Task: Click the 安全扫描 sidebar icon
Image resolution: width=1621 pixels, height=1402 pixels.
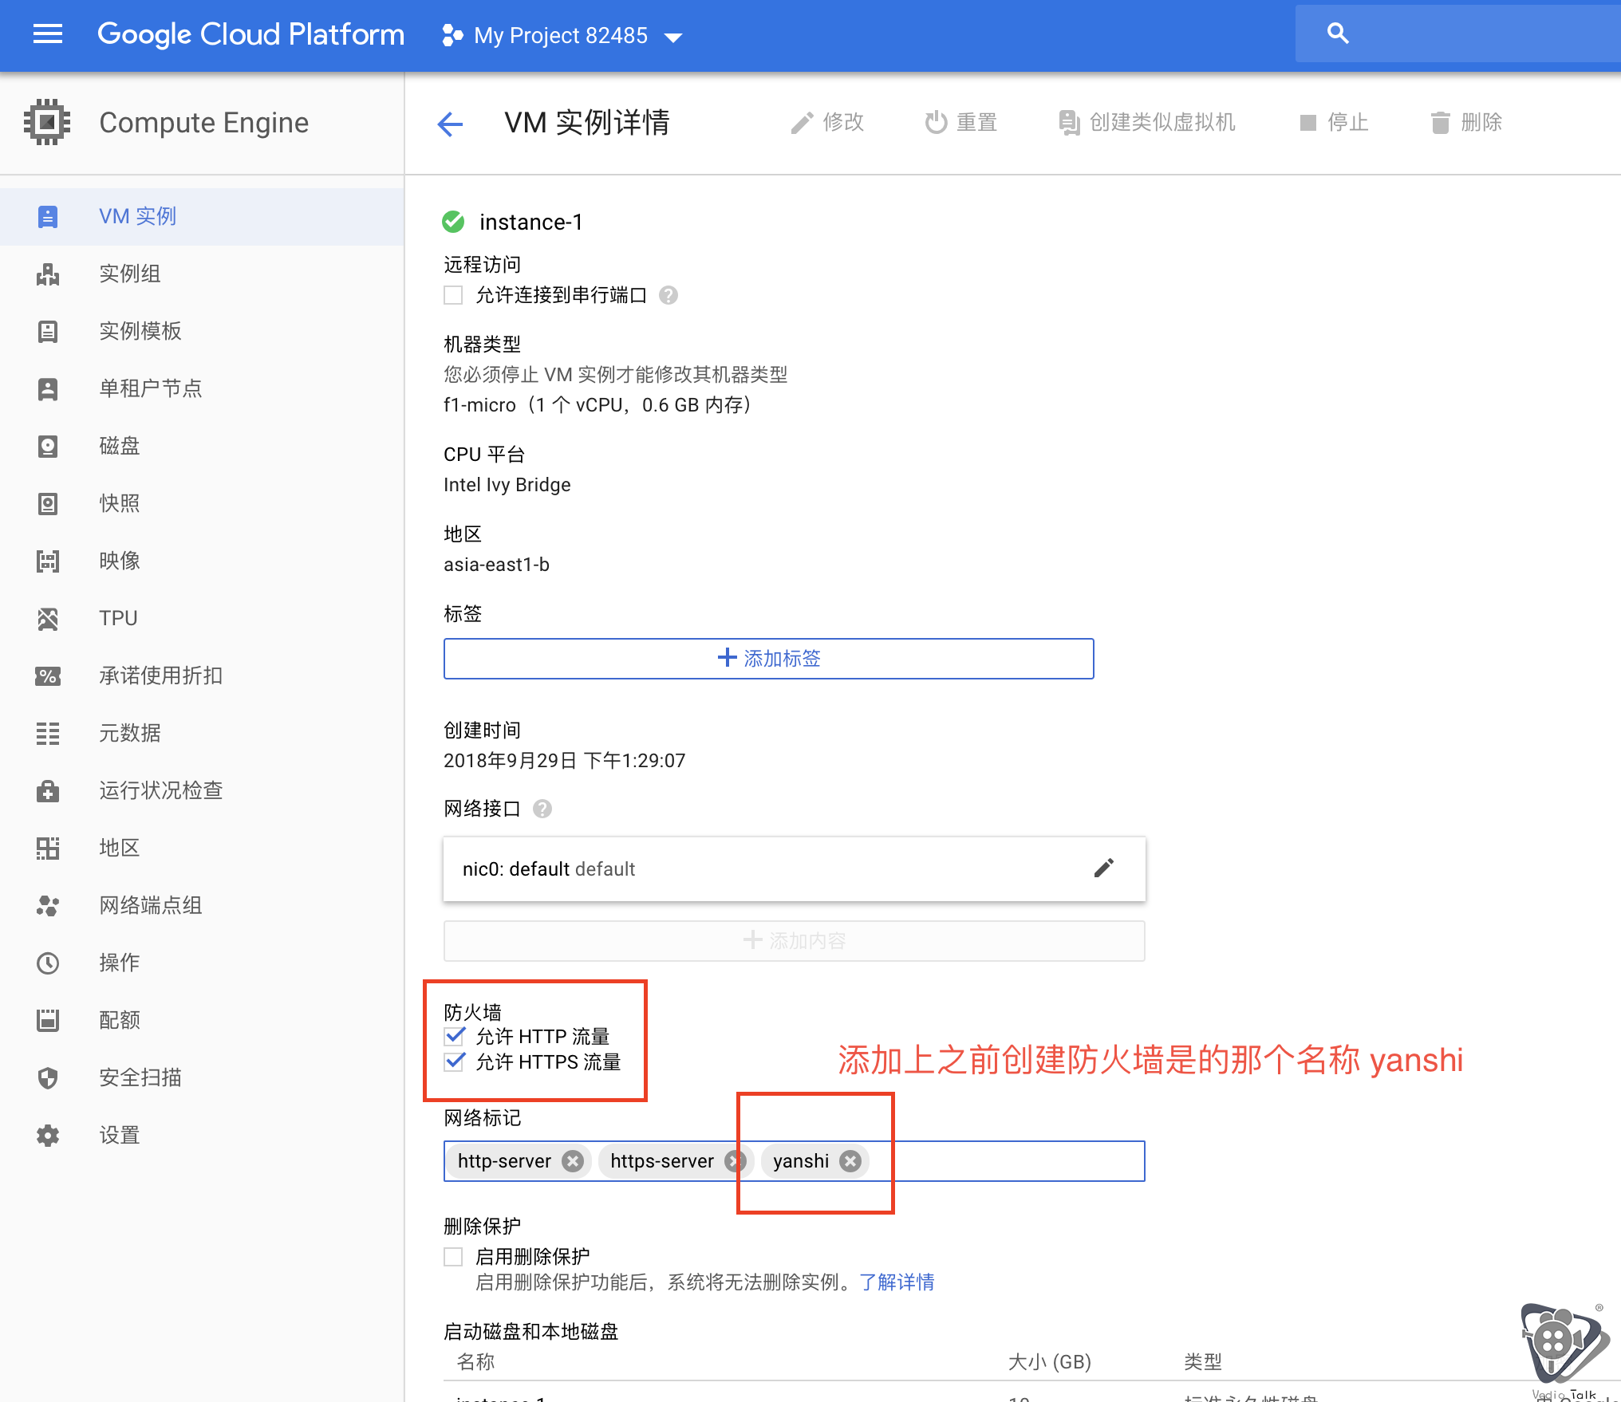Action: (48, 1077)
